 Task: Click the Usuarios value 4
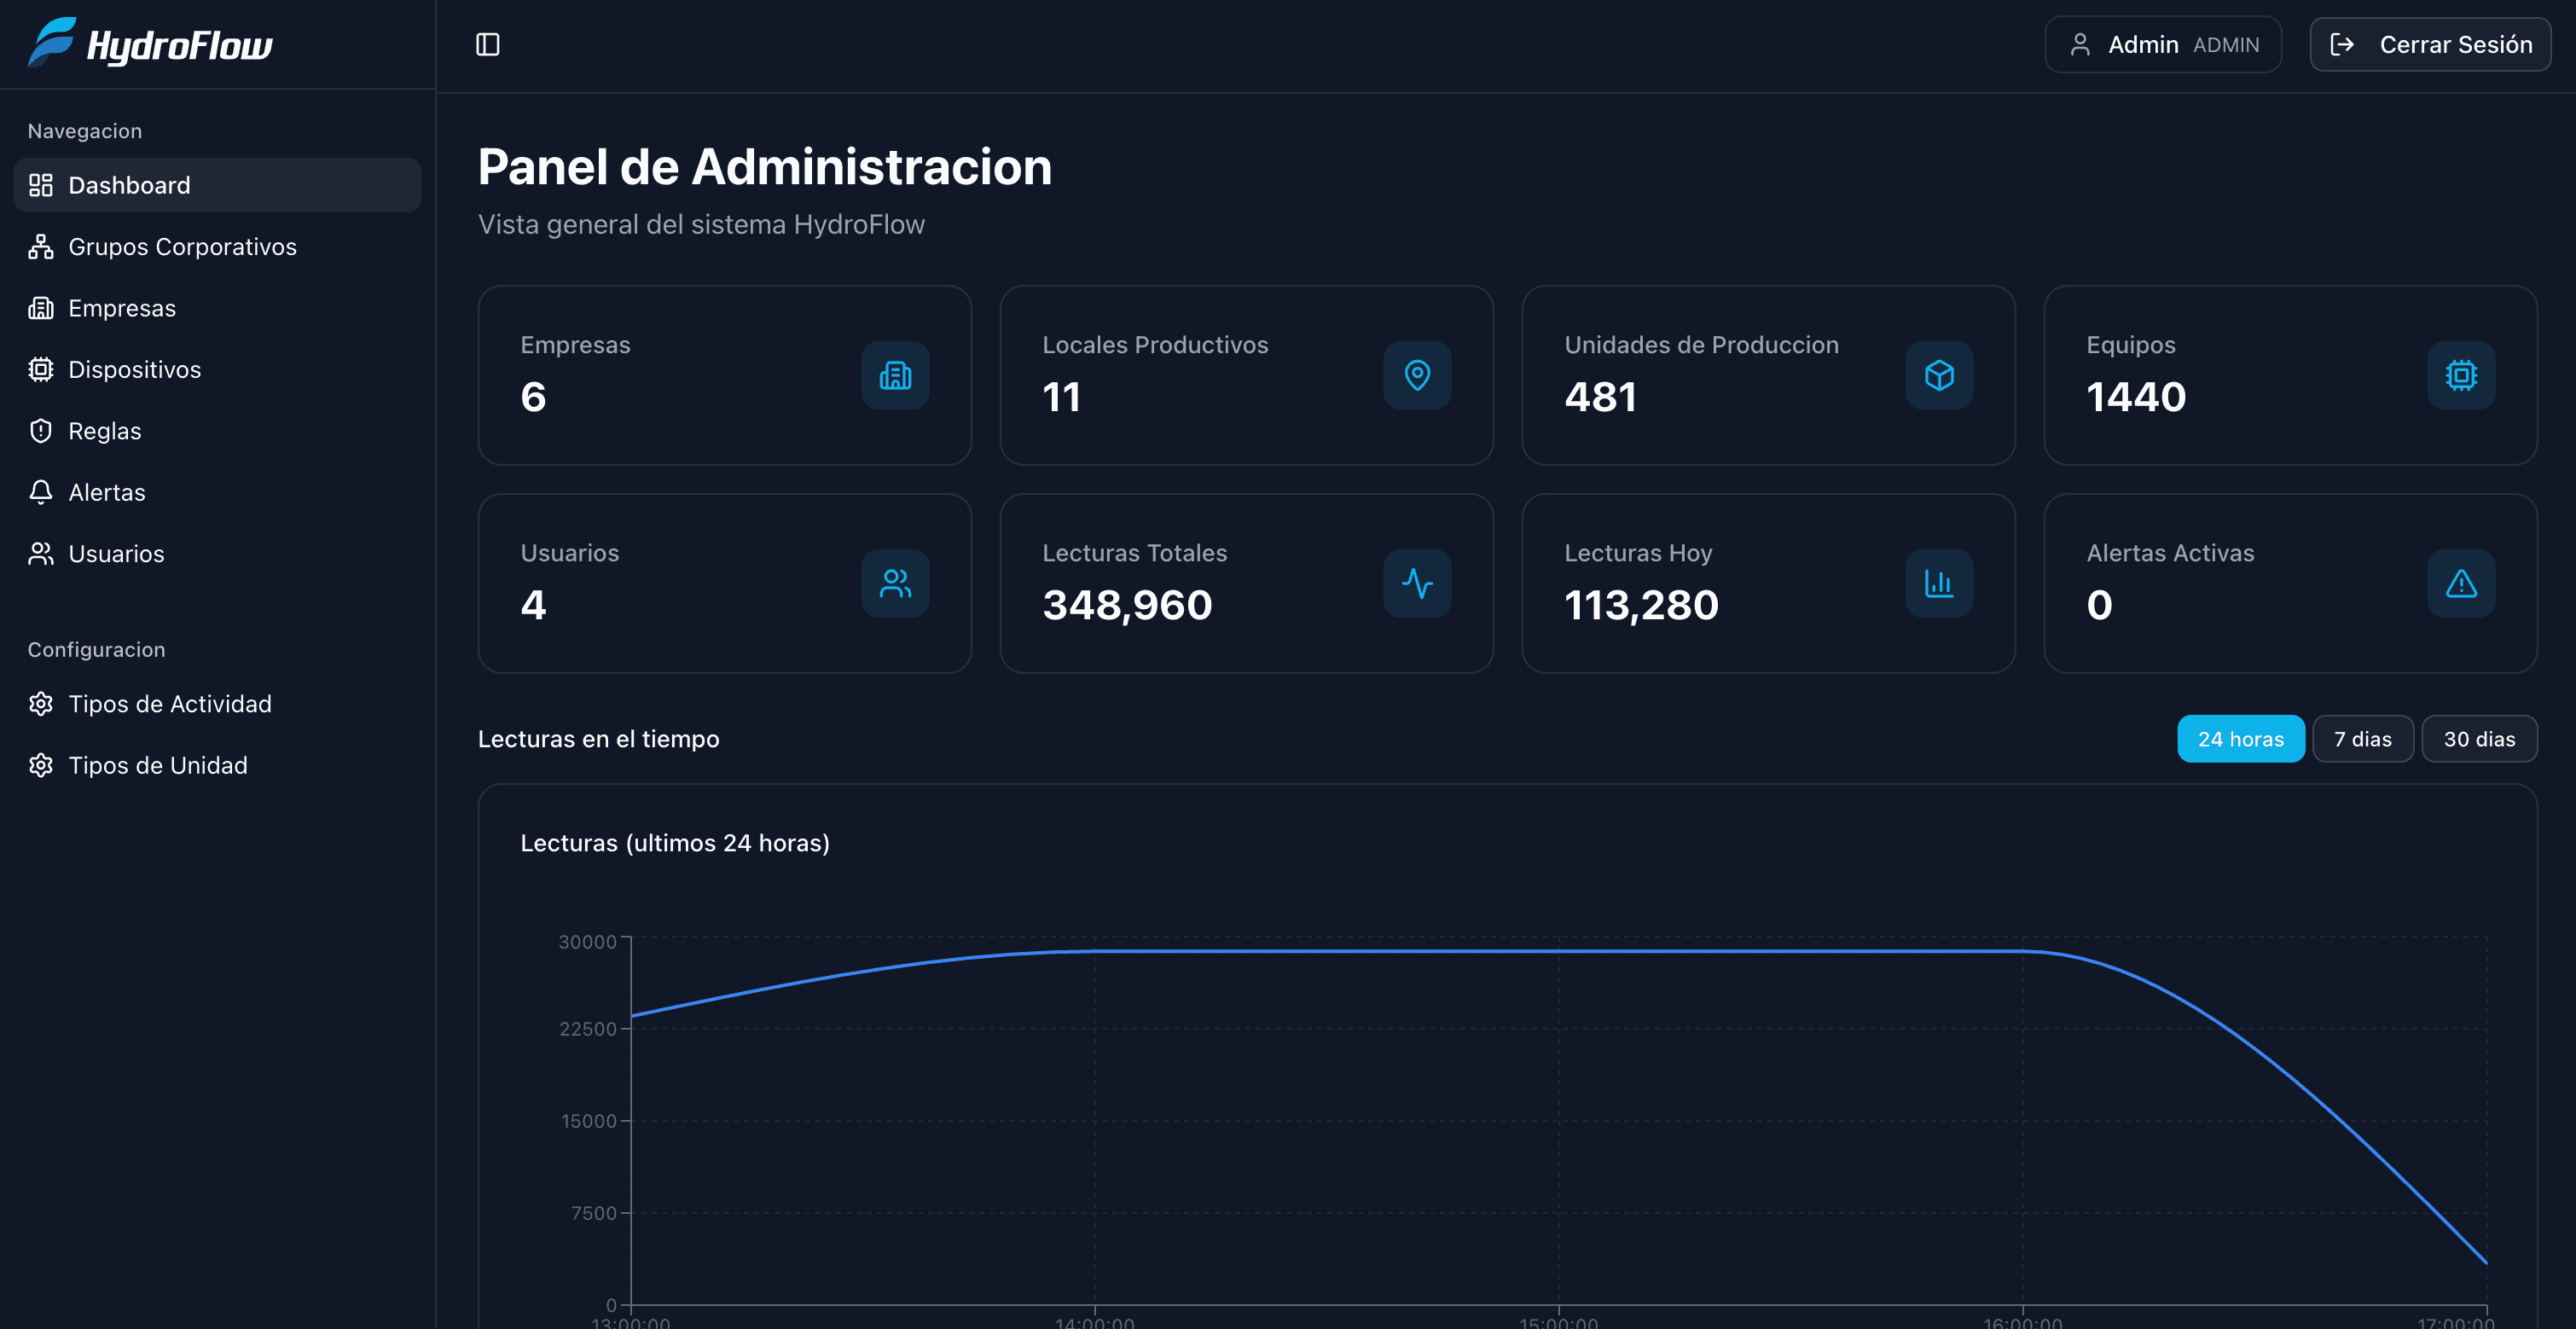pos(533,605)
